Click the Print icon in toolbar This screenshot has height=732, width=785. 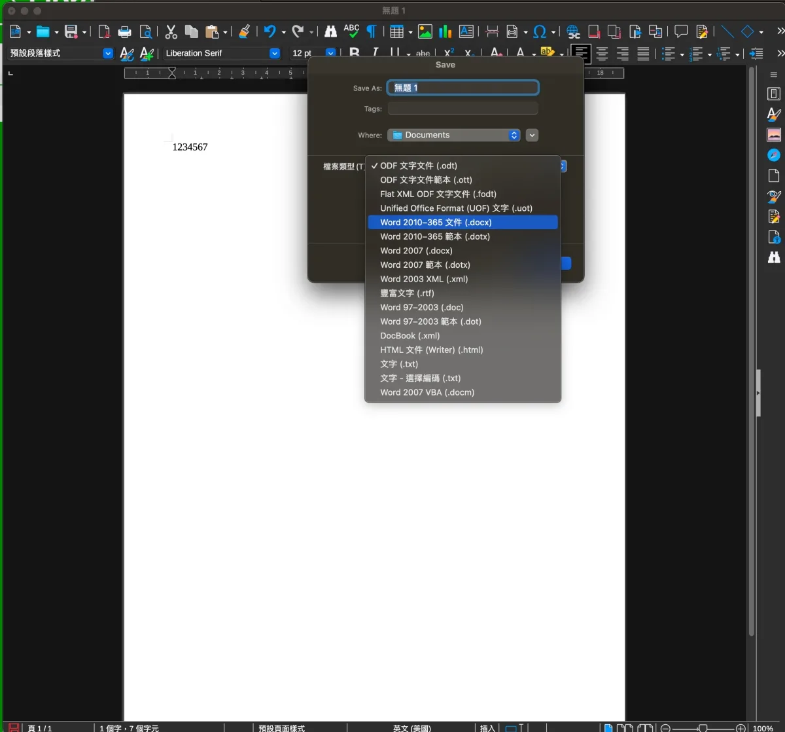pyautogui.click(x=124, y=31)
